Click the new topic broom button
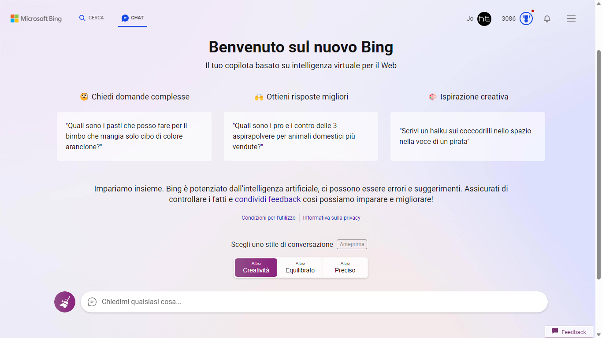Image resolution: width=602 pixels, height=338 pixels. 65,302
